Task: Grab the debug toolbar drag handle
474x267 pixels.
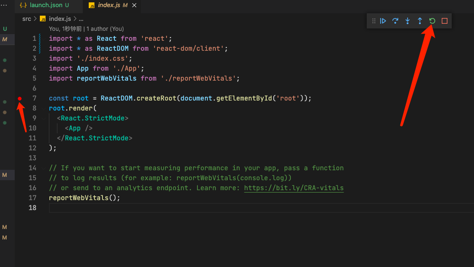Action: tap(374, 21)
